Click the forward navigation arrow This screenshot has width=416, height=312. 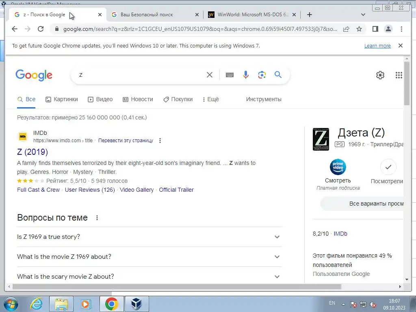(x=28, y=29)
